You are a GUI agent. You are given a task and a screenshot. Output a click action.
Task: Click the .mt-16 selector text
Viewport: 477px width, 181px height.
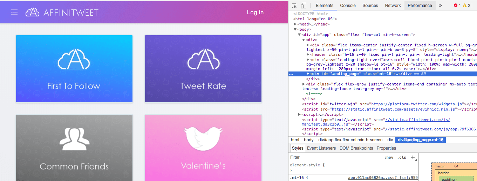coord(297,178)
